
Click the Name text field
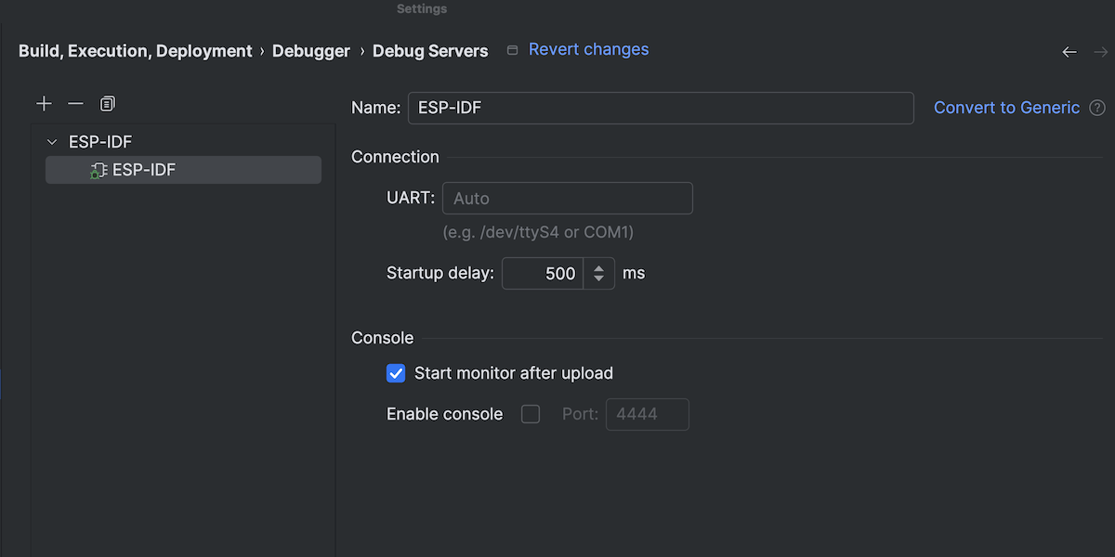[x=661, y=108]
